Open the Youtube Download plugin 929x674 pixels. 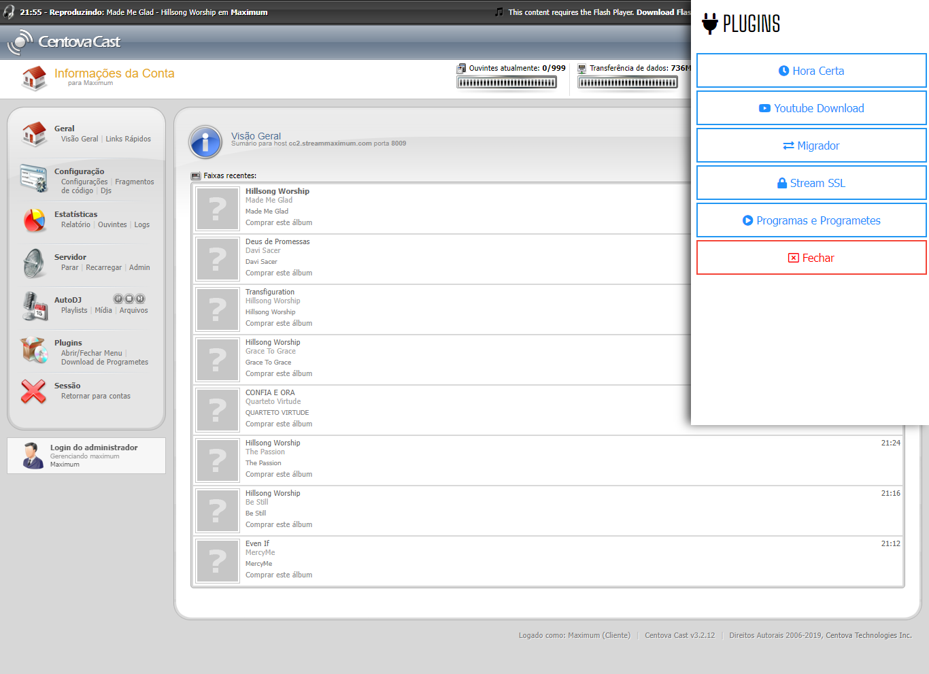point(811,108)
